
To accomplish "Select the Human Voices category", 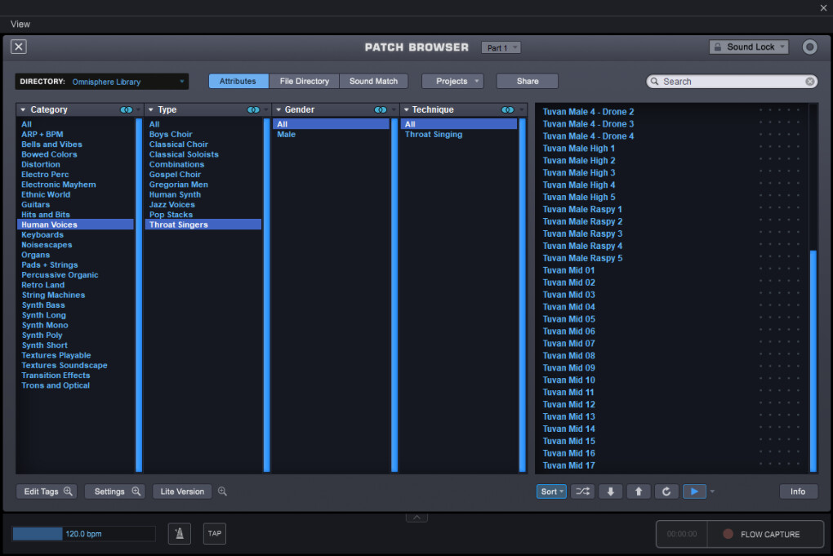I will pos(75,225).
